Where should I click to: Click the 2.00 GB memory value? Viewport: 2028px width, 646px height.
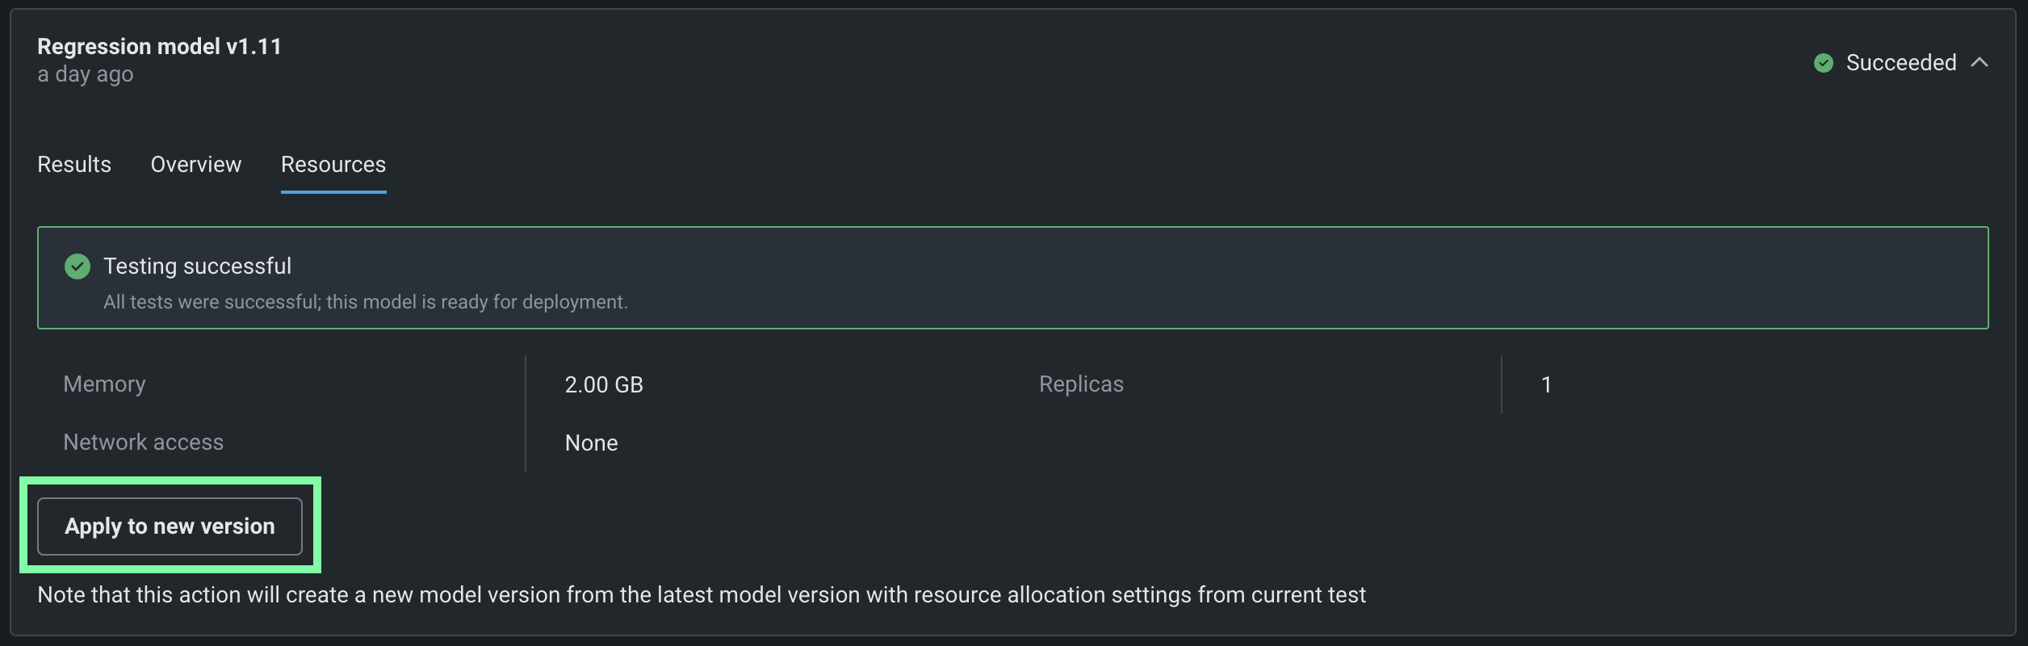point(603,384)
